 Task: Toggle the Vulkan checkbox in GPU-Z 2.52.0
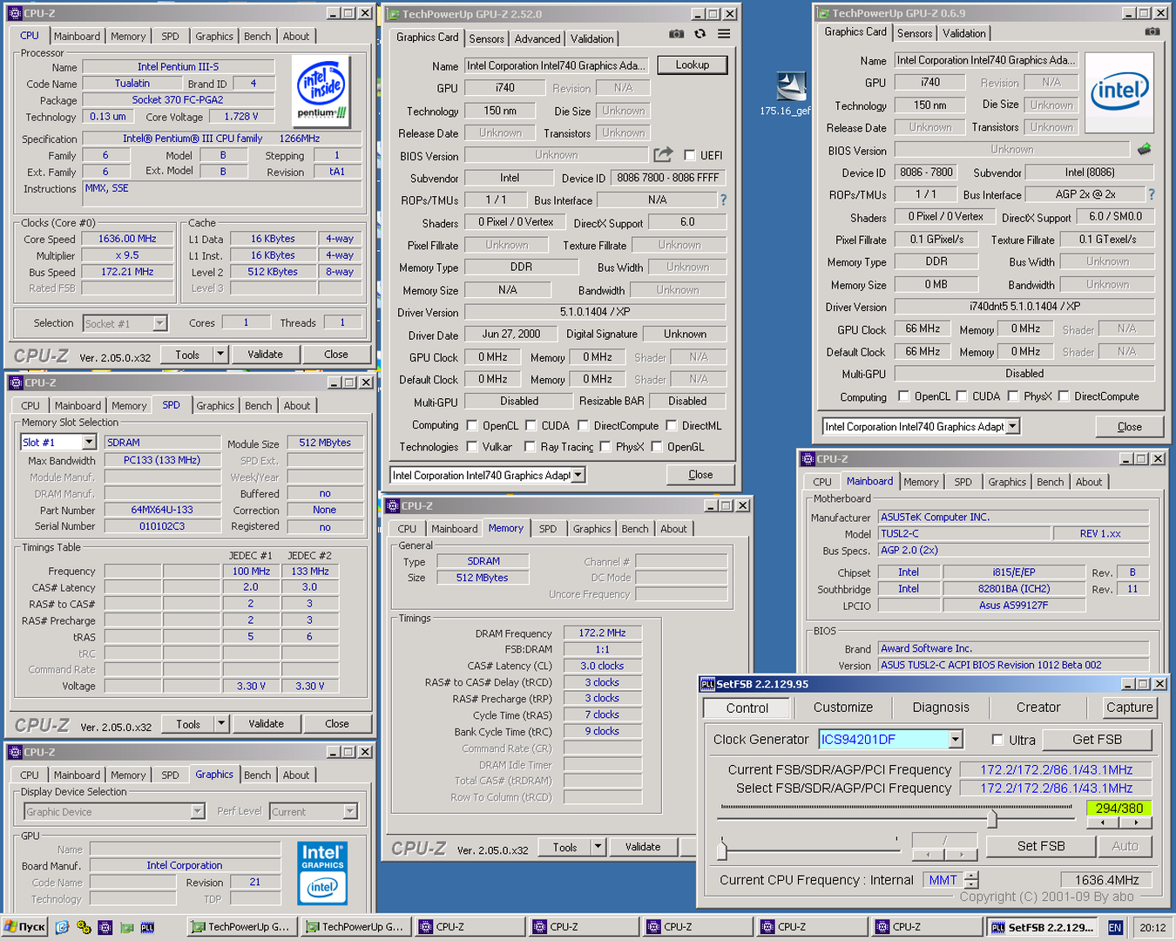[471, 447]
